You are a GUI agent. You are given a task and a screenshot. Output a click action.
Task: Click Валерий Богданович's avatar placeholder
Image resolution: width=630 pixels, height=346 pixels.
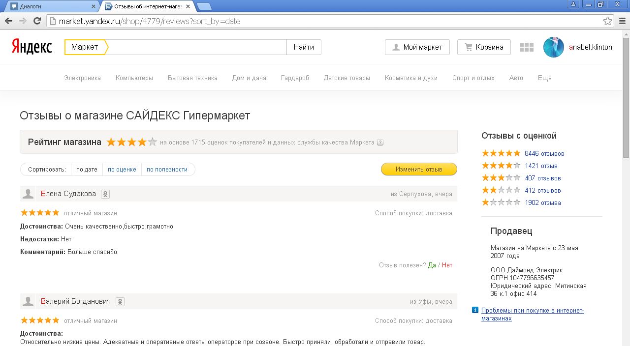coord(28,301)
